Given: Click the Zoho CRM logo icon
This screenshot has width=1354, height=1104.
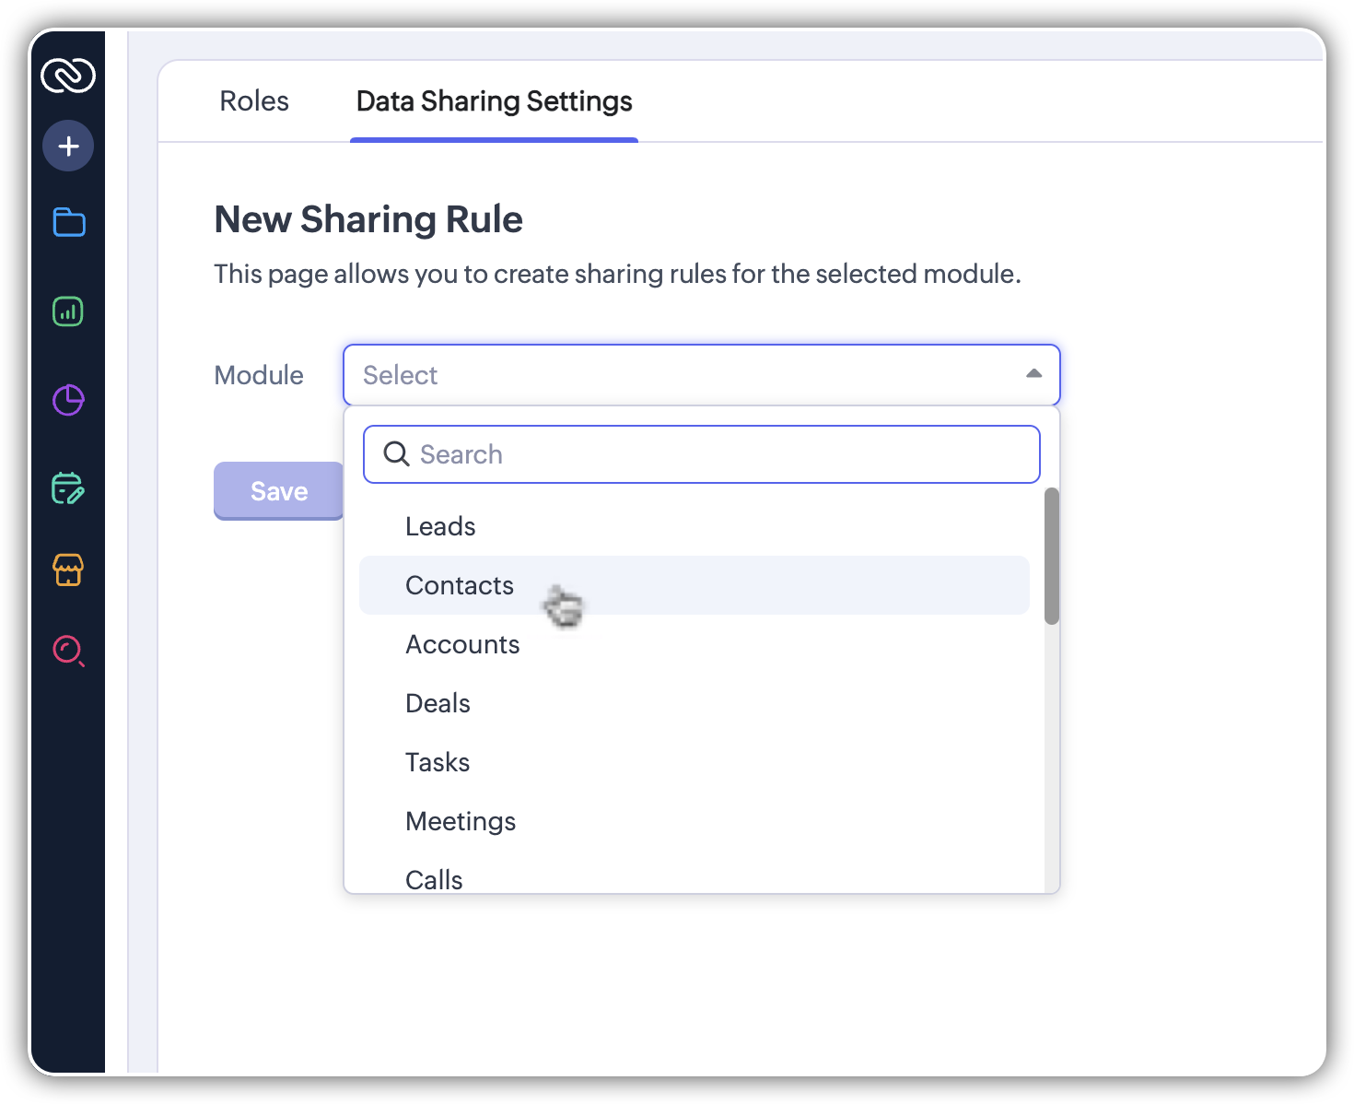Looking at the screenshot, I should click(68, 75).
